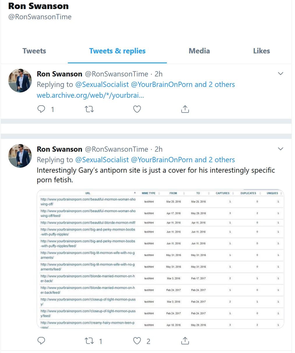Click the avatar on the first tweet

[20, 81]
